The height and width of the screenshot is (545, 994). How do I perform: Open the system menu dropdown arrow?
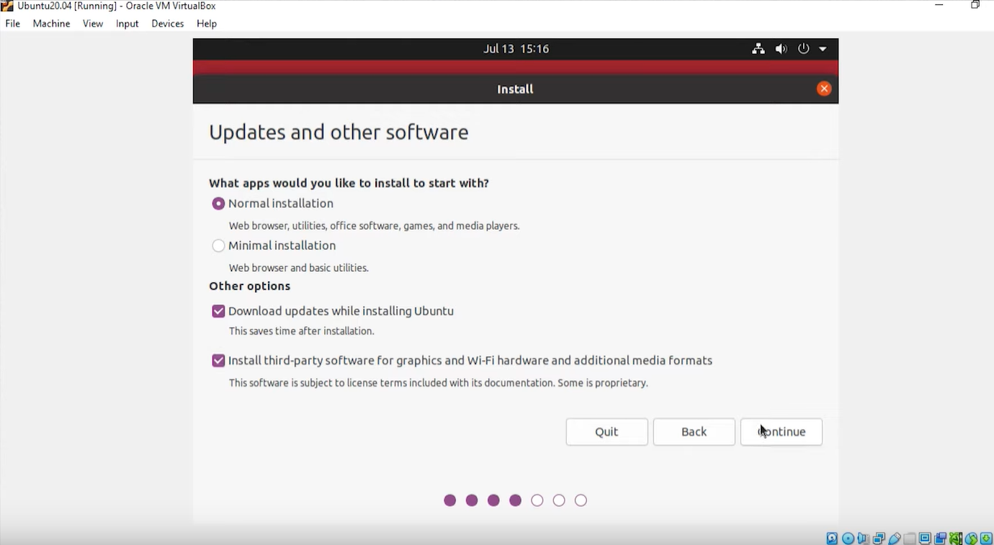coord(823,48)
